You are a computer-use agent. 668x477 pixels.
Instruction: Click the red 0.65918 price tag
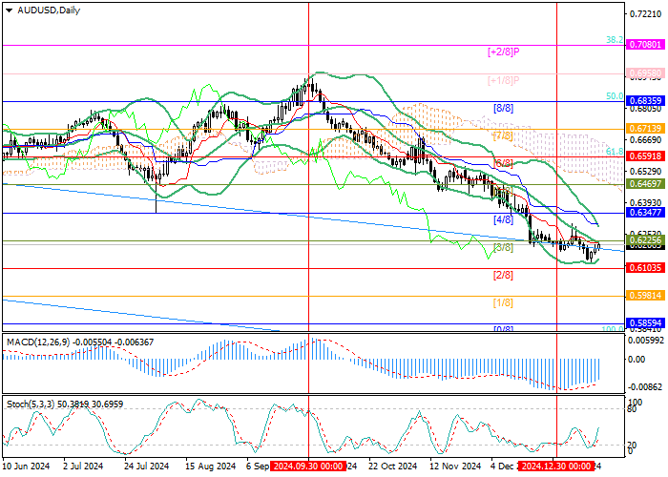[x=645, y=155]
